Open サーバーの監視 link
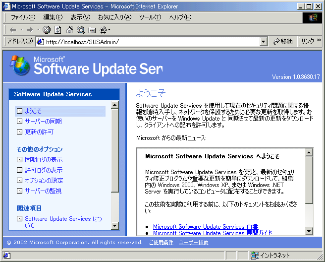Screen dimensions: 325x262 [x=43, y=191]
